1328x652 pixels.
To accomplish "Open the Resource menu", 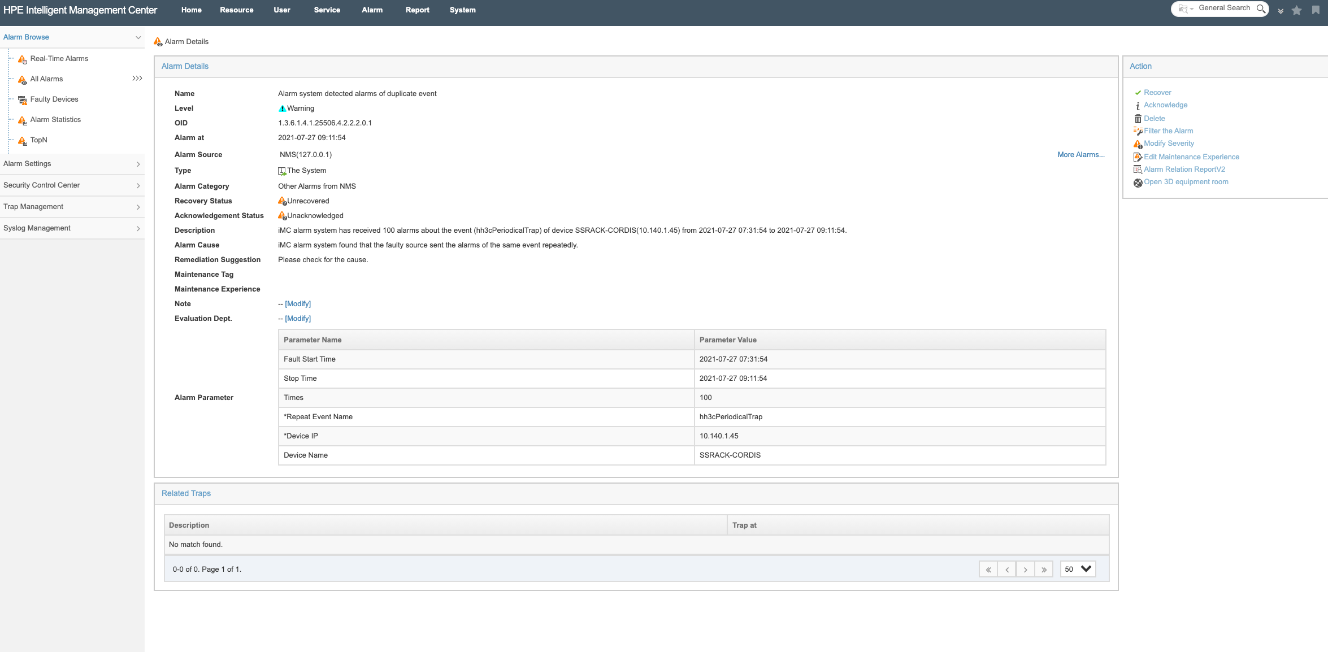I will pyautogui.click(x=237, y=10).
